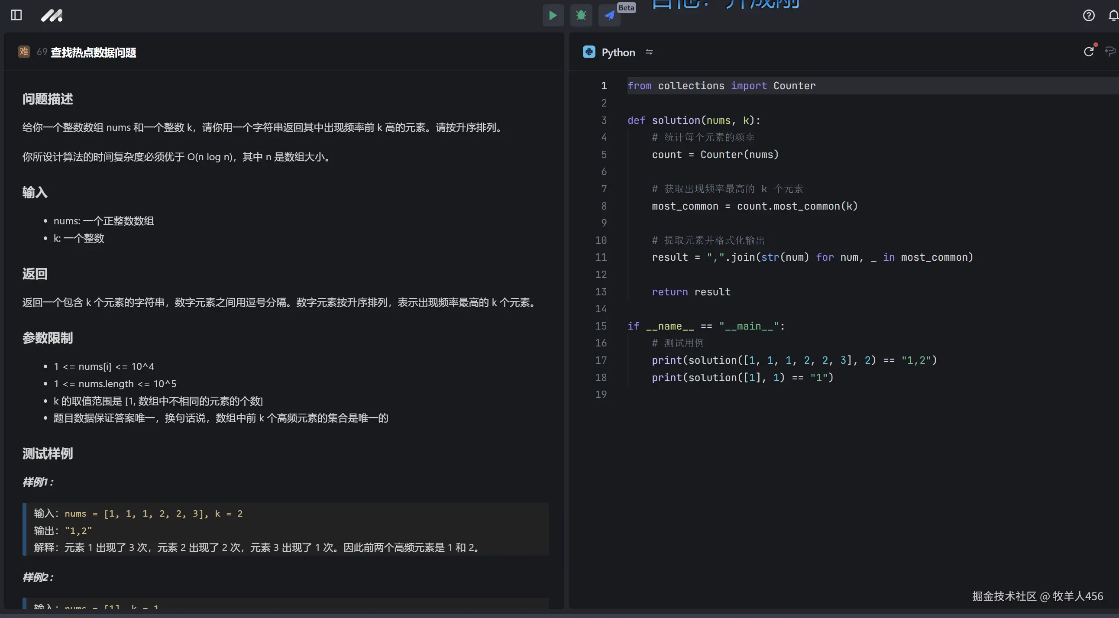Click the Beta badge near submit
The height and width of the screenshot is (618, 1119).
[x=626, y=7]
